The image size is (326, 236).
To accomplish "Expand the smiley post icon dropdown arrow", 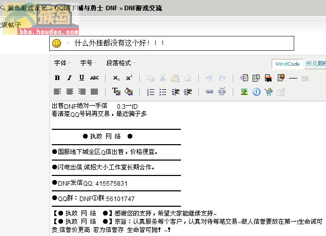I will tap(68, 43).
